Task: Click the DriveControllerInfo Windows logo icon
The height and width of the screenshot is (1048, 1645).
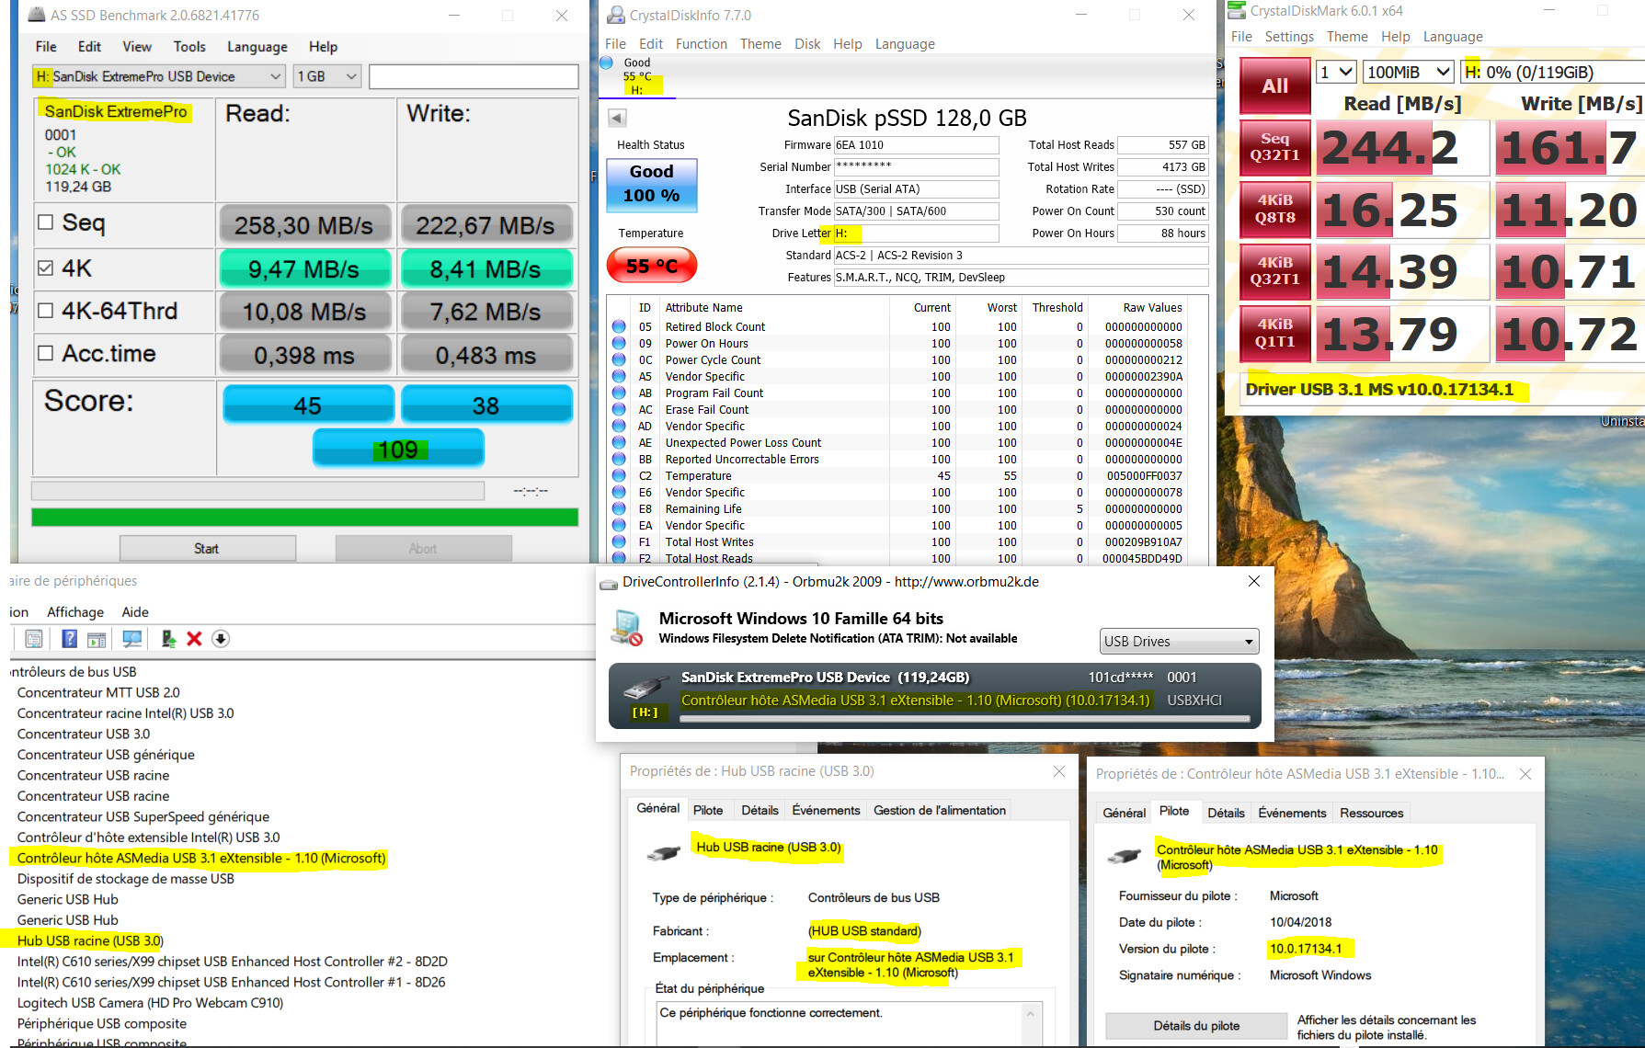Action: (x=628, y=628)
